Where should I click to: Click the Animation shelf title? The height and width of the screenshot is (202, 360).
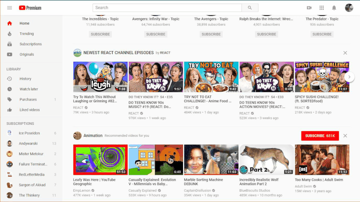(x=93, y=136)
